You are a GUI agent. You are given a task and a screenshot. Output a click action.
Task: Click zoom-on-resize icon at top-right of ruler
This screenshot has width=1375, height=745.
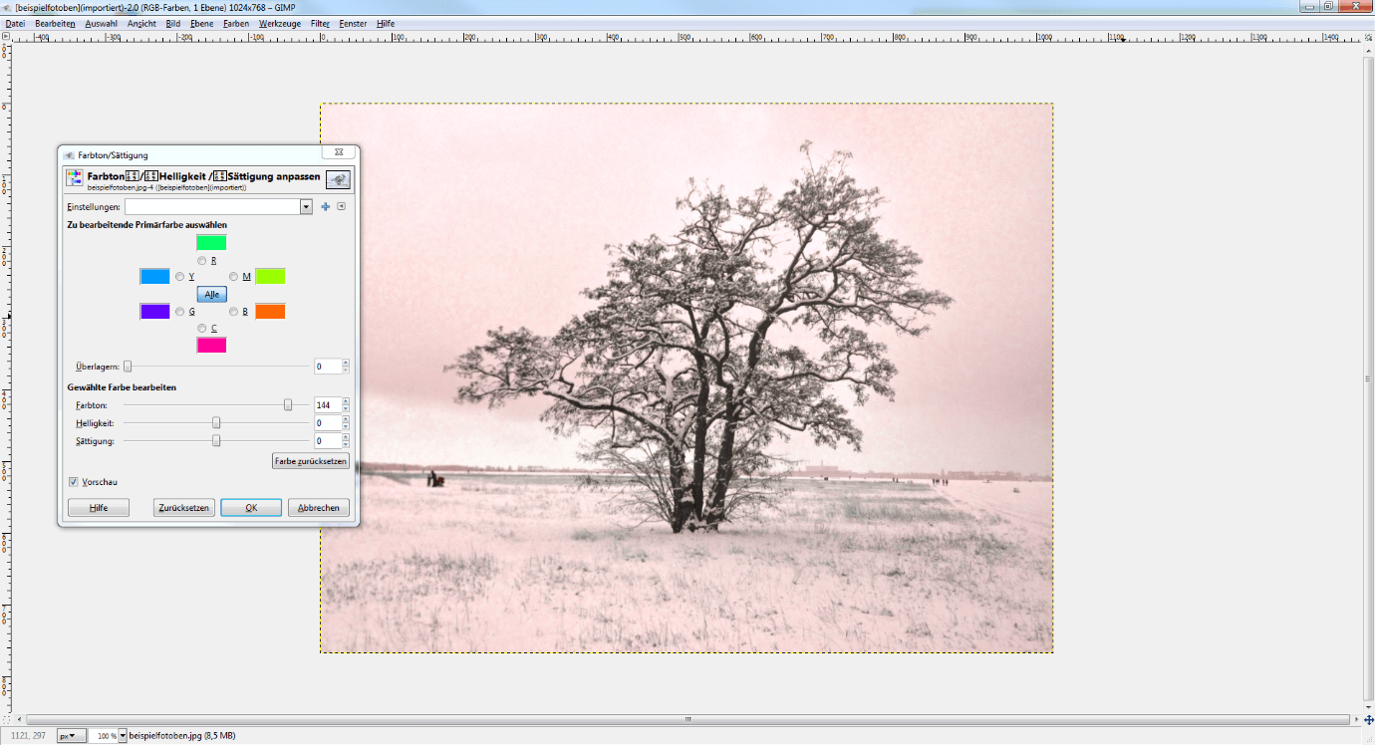tap(1369, 38)
